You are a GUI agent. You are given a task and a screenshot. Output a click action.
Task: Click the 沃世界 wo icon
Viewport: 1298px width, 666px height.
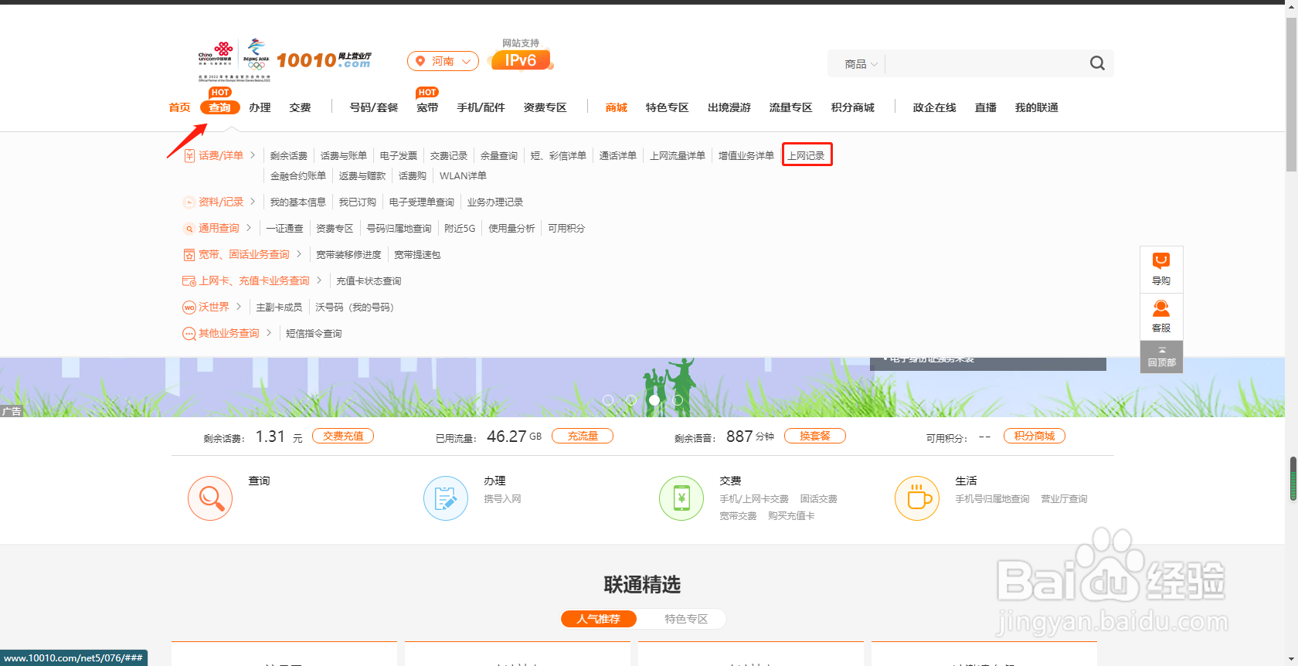pos(189,308)
